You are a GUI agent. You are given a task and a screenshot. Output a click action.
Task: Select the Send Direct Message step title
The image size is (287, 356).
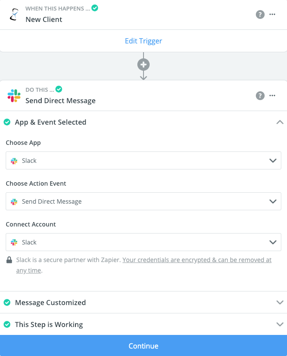coord(61,101)
